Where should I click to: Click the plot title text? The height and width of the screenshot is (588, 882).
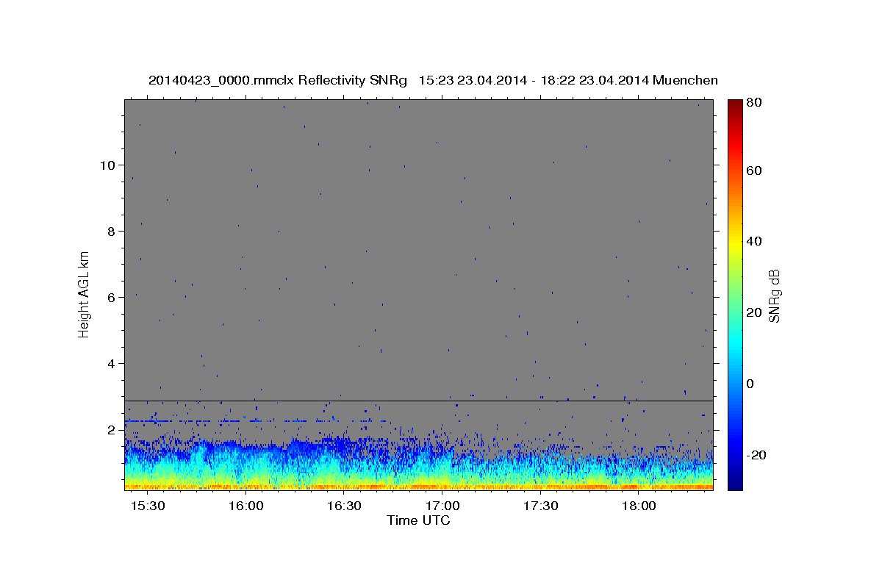(433, 80)
